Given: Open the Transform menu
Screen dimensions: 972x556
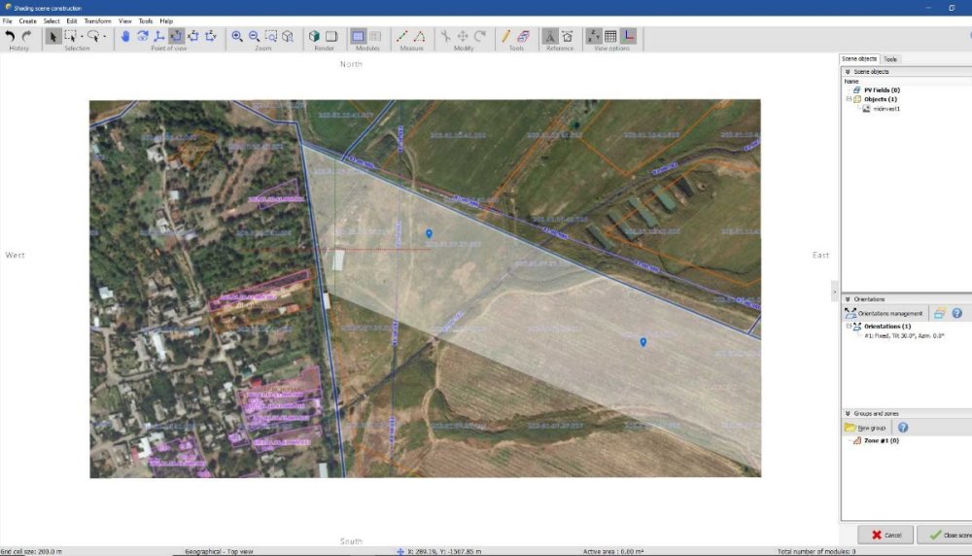Looking at the screenshot, I should [x=97, y=20].
